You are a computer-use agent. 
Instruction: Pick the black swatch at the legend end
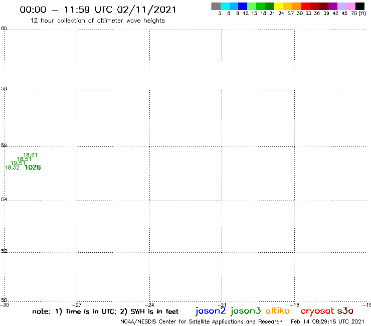pyautogui.click(x=360, y=6)
